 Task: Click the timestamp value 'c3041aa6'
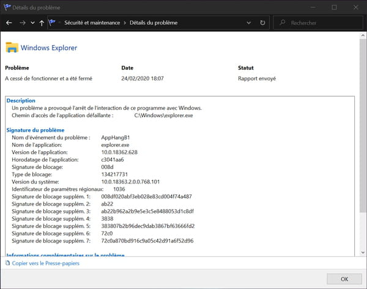[x=113, y=160]
